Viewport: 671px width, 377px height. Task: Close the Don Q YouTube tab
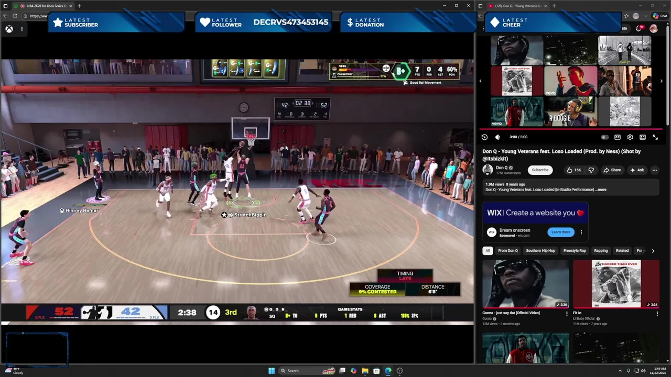click(545, 6)
